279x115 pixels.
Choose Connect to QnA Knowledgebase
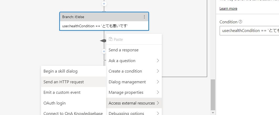[73, 113]
